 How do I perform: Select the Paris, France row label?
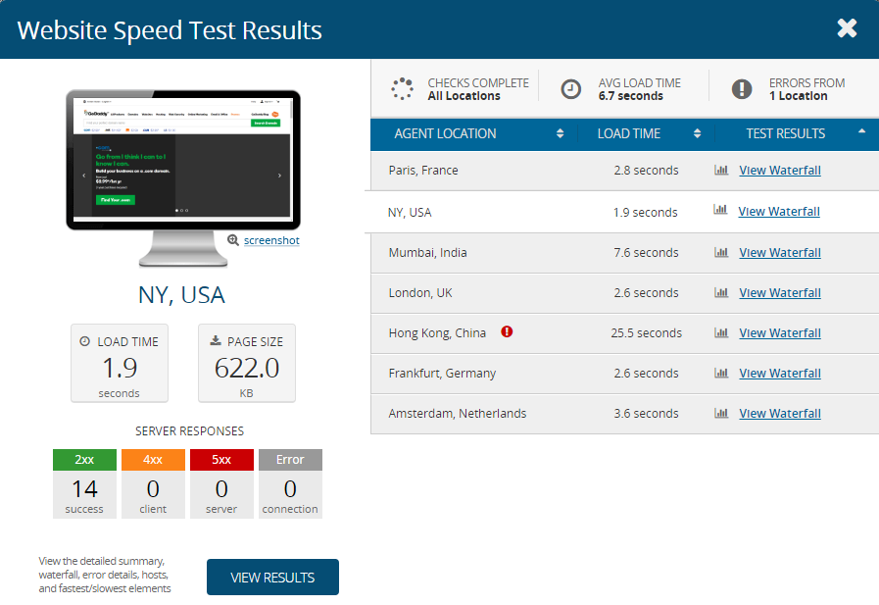pyautogui.click(x=423, y=170)
